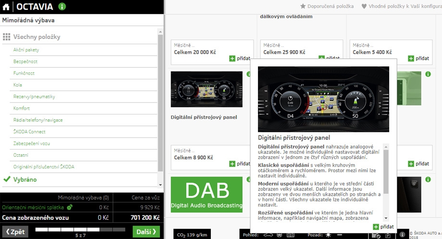
Task: Click the step progress bar 5 z 7
Action: [x=80, y=230]
